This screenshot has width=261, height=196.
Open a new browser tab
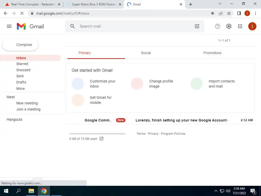[191, 4]
